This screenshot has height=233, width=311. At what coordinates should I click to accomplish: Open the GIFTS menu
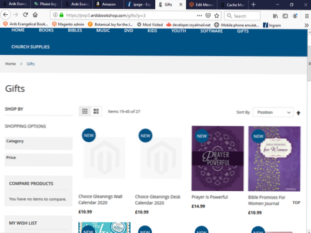point(243,31)
